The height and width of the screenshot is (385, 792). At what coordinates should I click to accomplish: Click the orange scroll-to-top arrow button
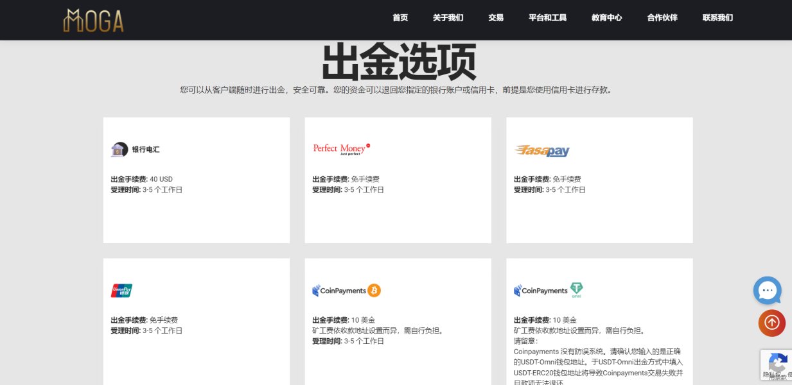(771, 323)
